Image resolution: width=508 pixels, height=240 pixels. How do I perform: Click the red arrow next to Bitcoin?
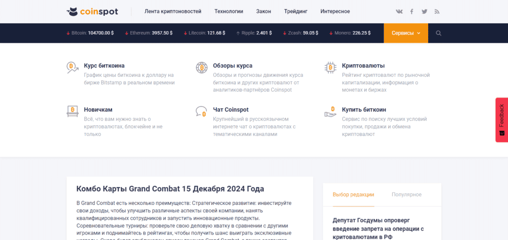(68, 33)
